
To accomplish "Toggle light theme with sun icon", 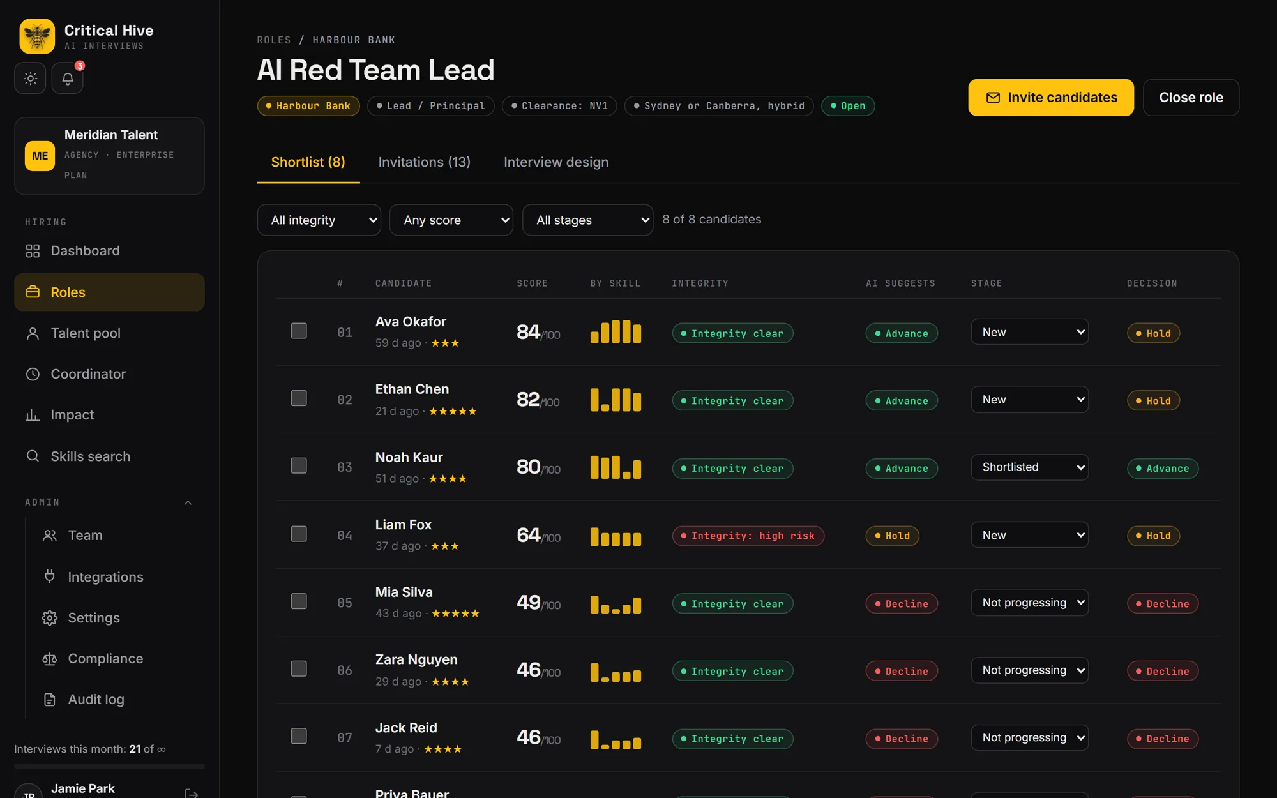I will point(30,79).
